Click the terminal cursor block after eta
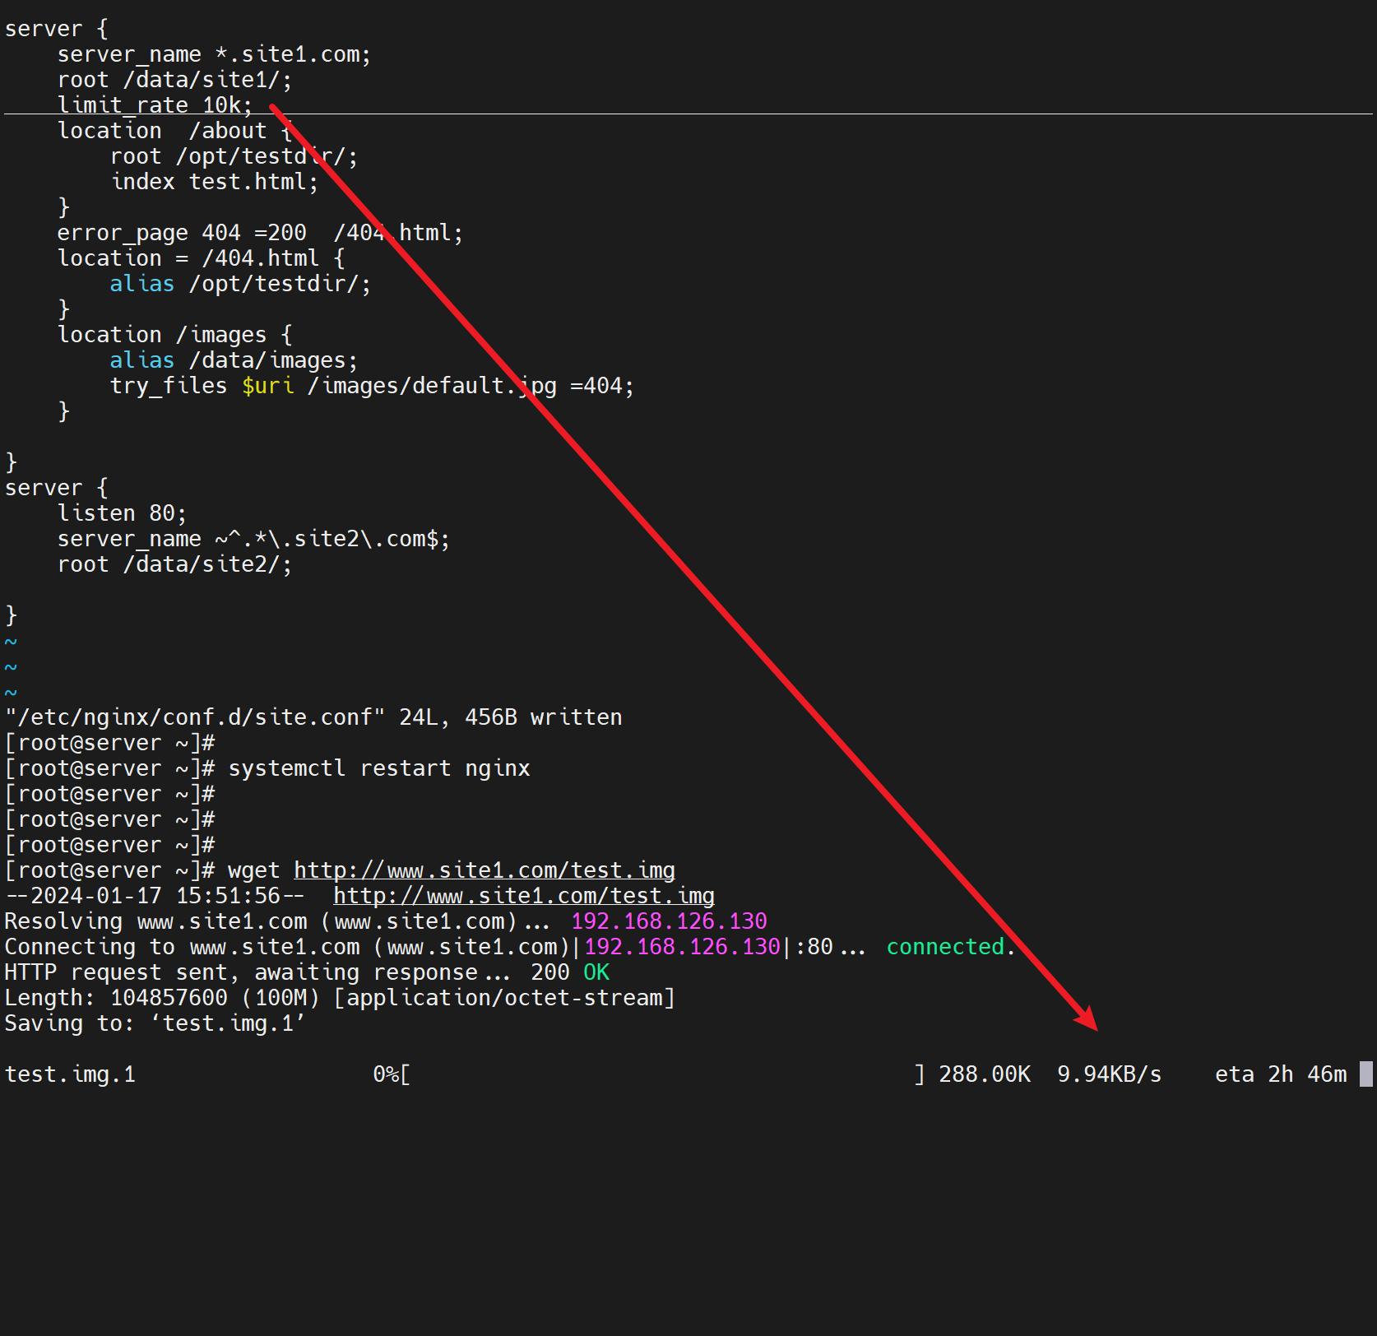Screen dimensions: 1377x1336 click(1365, 1074)
